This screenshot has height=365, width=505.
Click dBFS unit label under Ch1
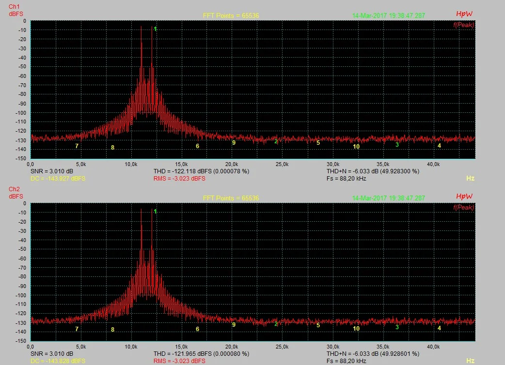click(16, 14)
